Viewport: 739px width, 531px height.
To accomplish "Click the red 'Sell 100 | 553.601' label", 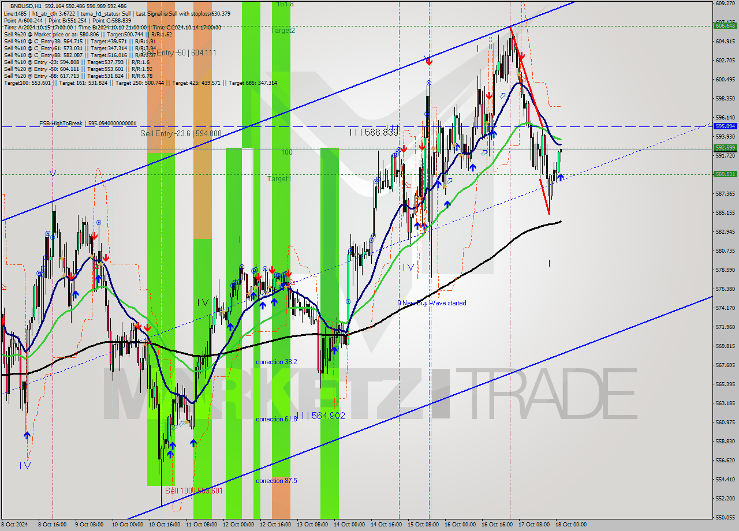I will click(193, 491).
